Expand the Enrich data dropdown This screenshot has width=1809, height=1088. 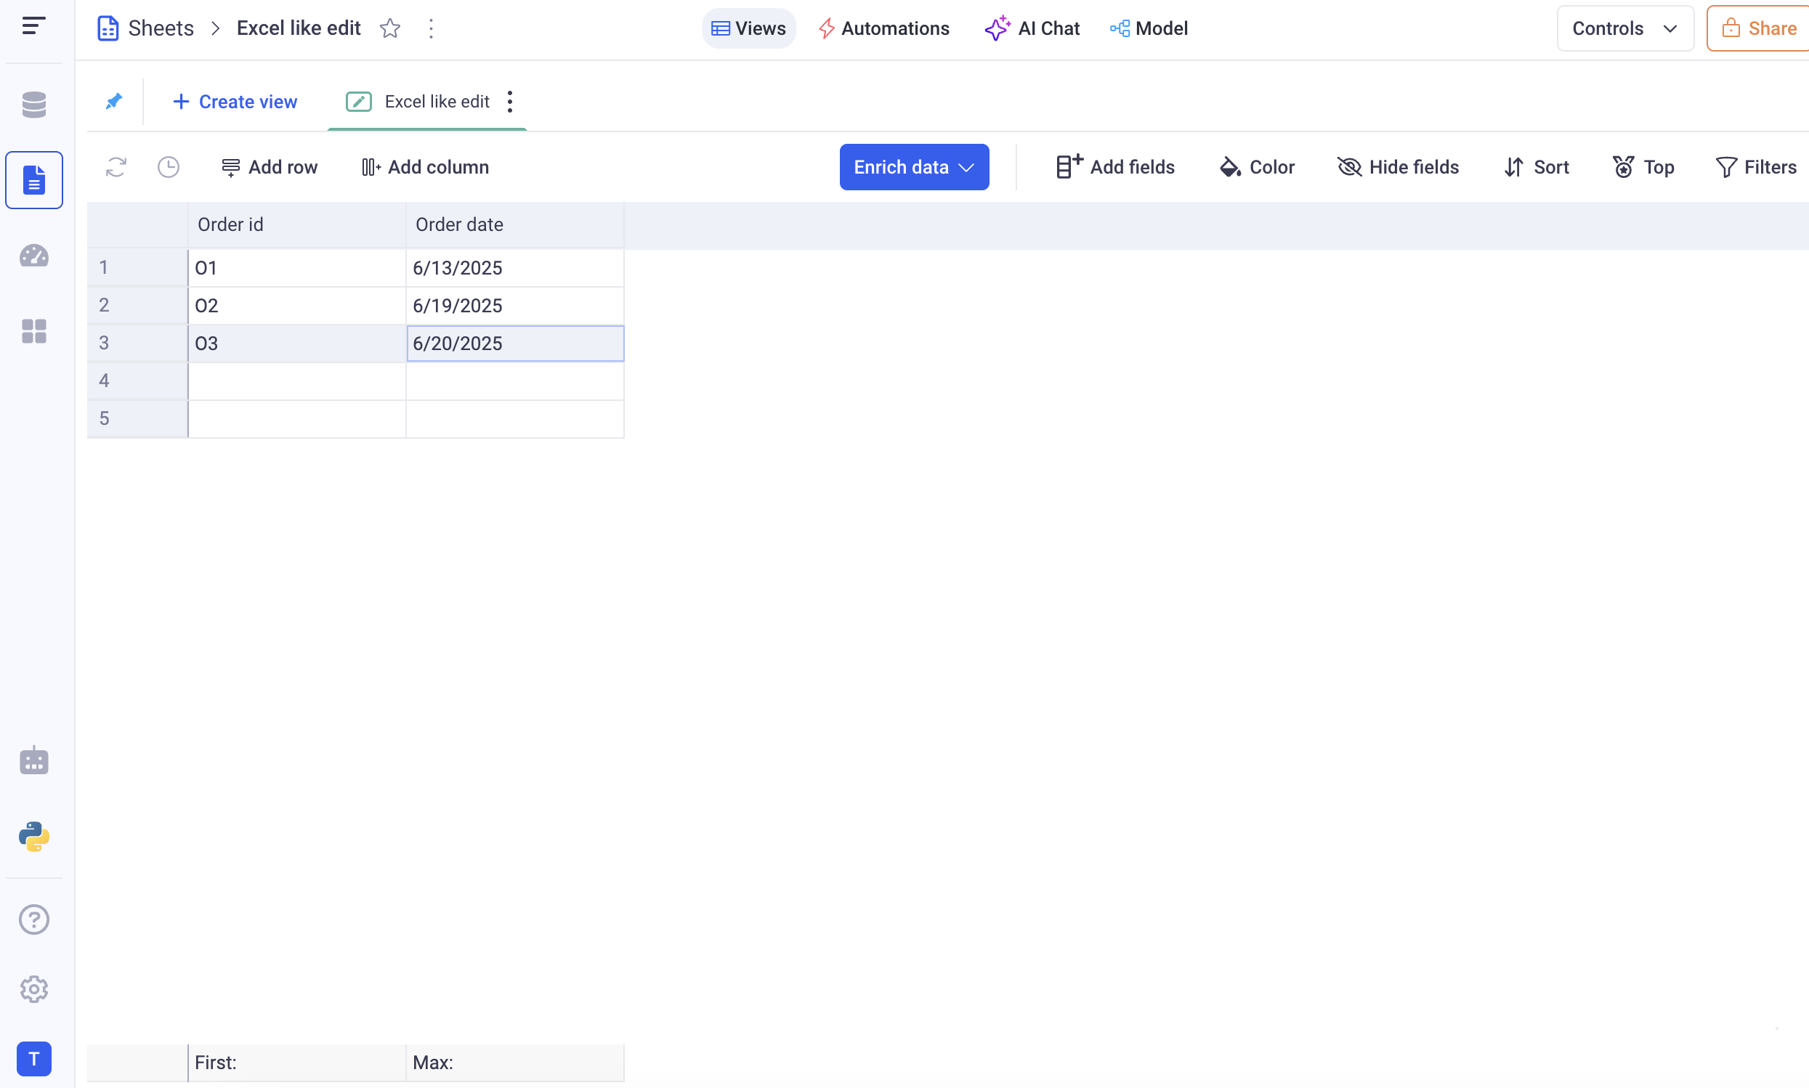(914, 167)
